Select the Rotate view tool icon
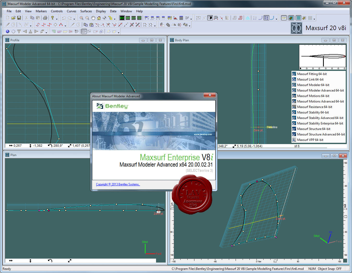The width and height of the screenshot is (352, 273). click(x=104, y=18)
